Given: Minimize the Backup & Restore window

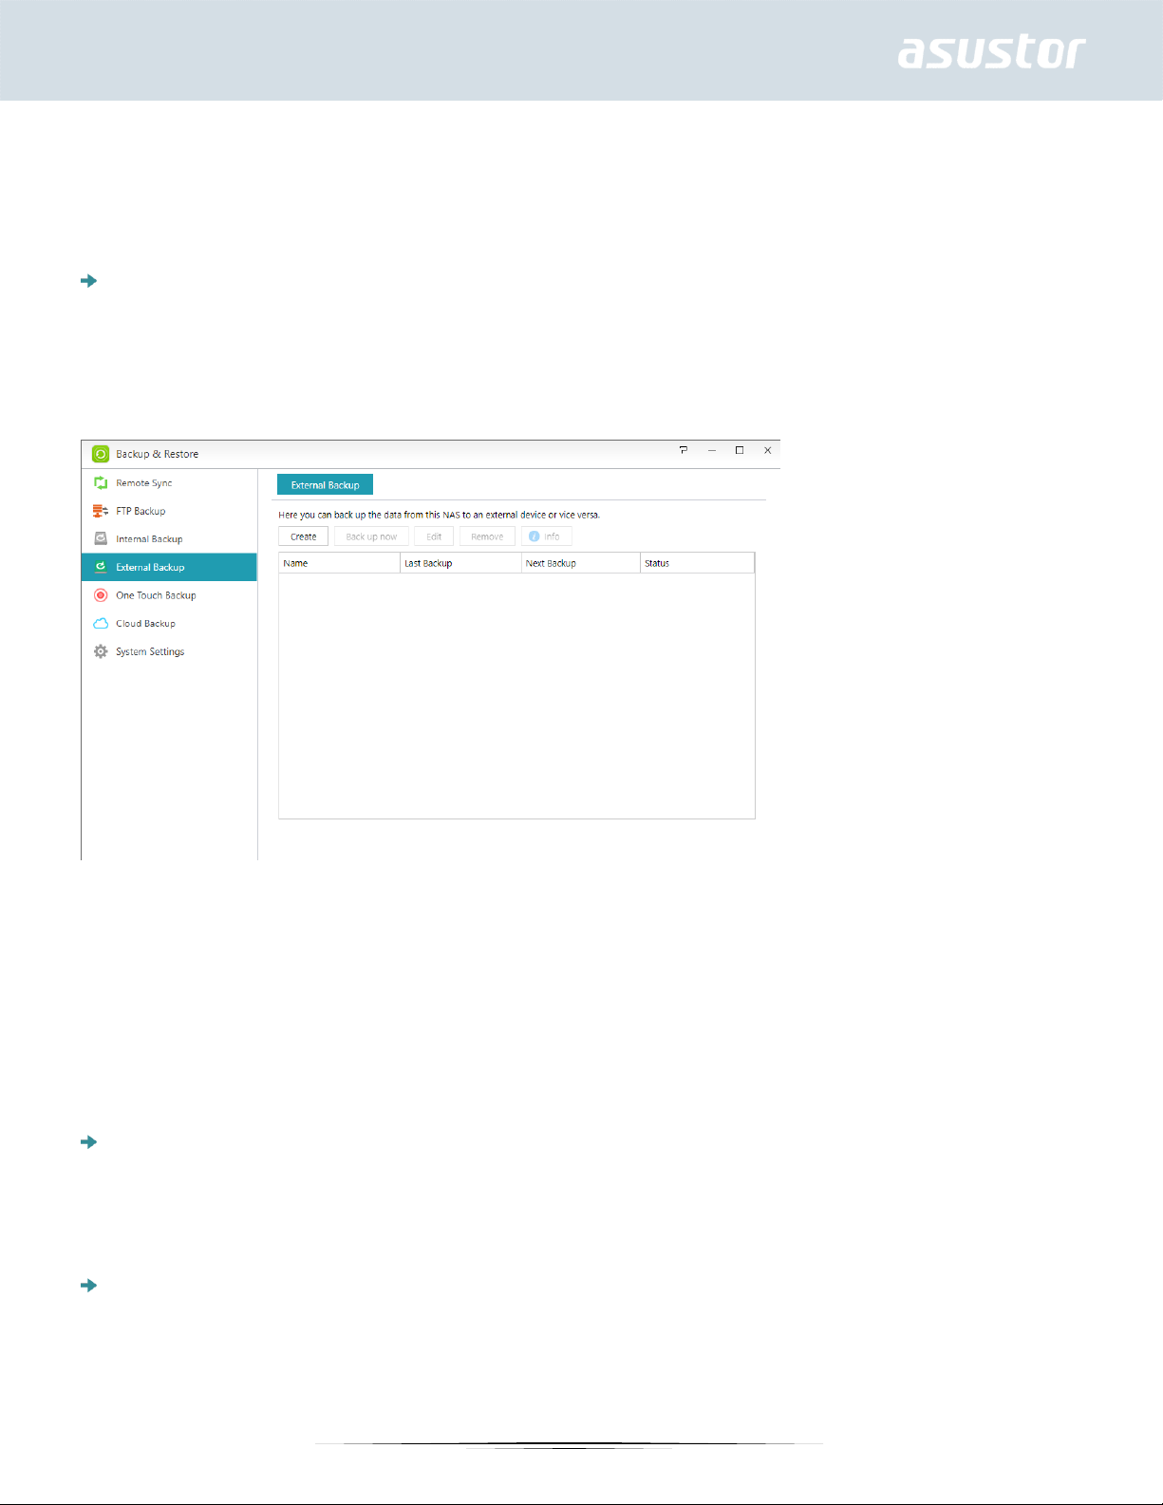Looking at the screenshot, I should coord(711,450).
